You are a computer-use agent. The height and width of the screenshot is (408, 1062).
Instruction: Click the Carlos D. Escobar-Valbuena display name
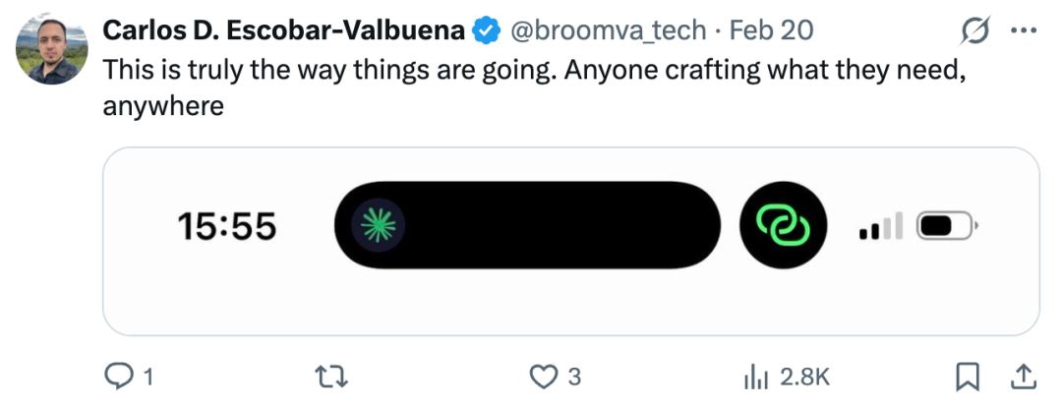pyautogui.click(x=283, y=30)
